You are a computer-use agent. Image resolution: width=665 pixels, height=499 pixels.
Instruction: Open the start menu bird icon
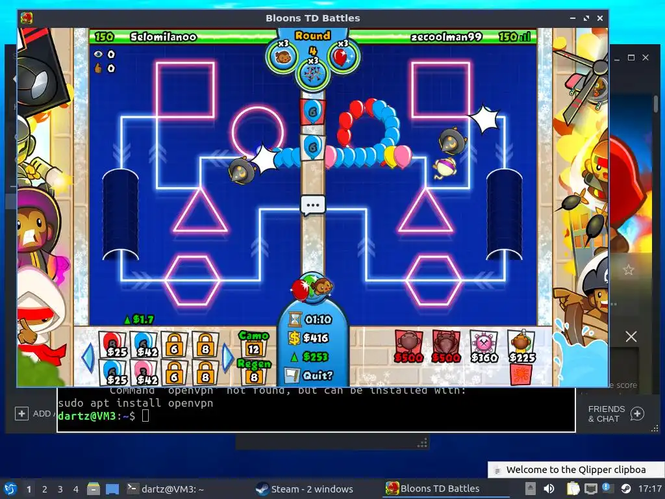click(x=10, y=489)
